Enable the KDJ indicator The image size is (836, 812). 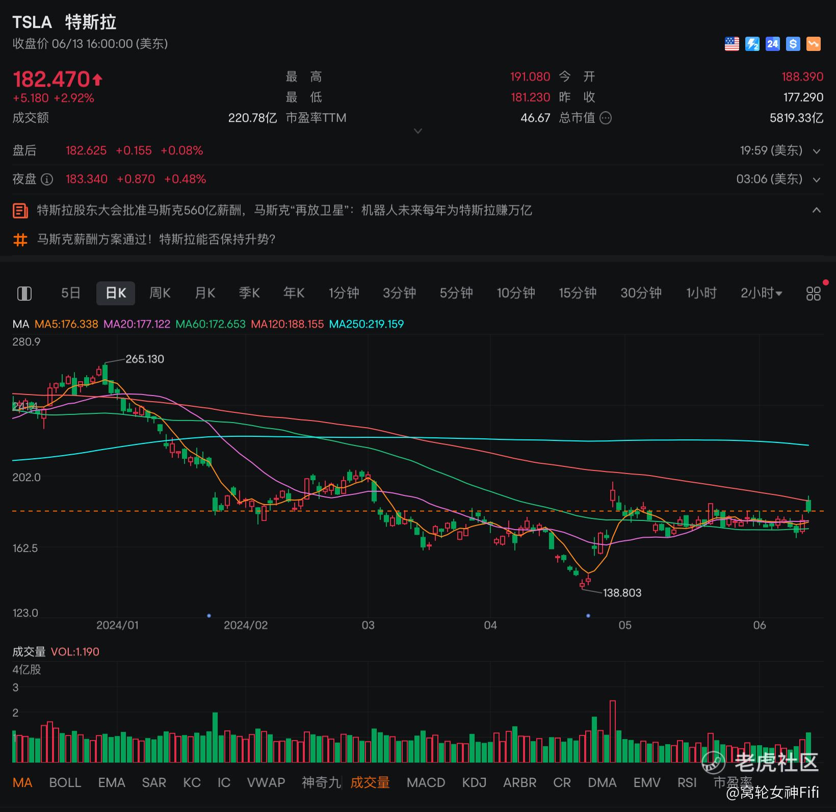pos(474,782)
